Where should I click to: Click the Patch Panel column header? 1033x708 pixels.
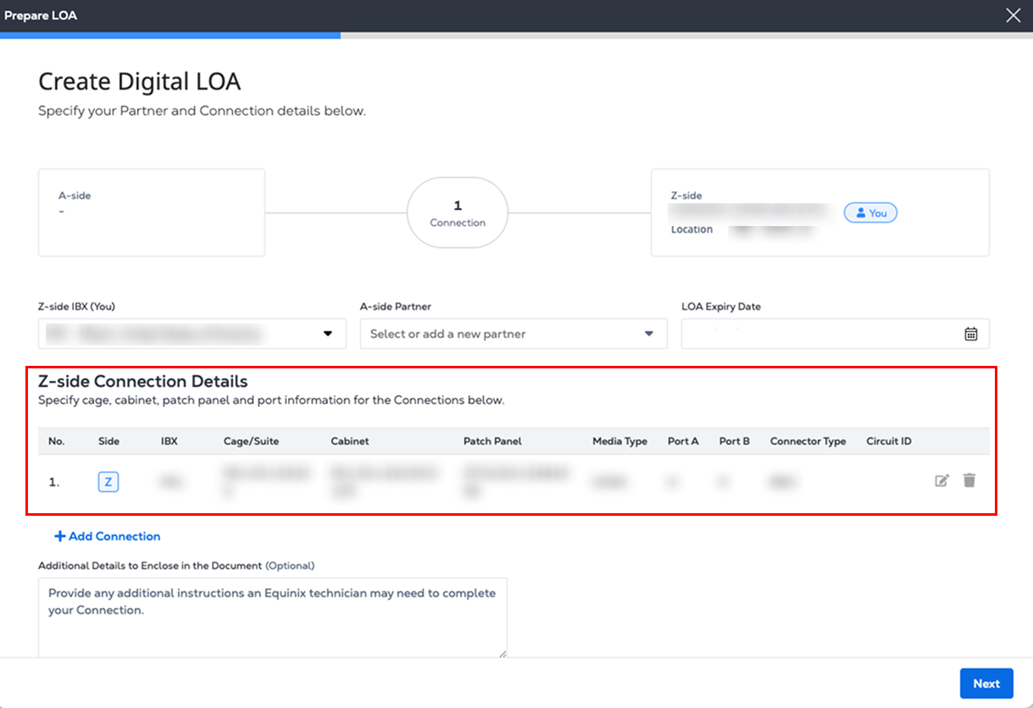492,441
